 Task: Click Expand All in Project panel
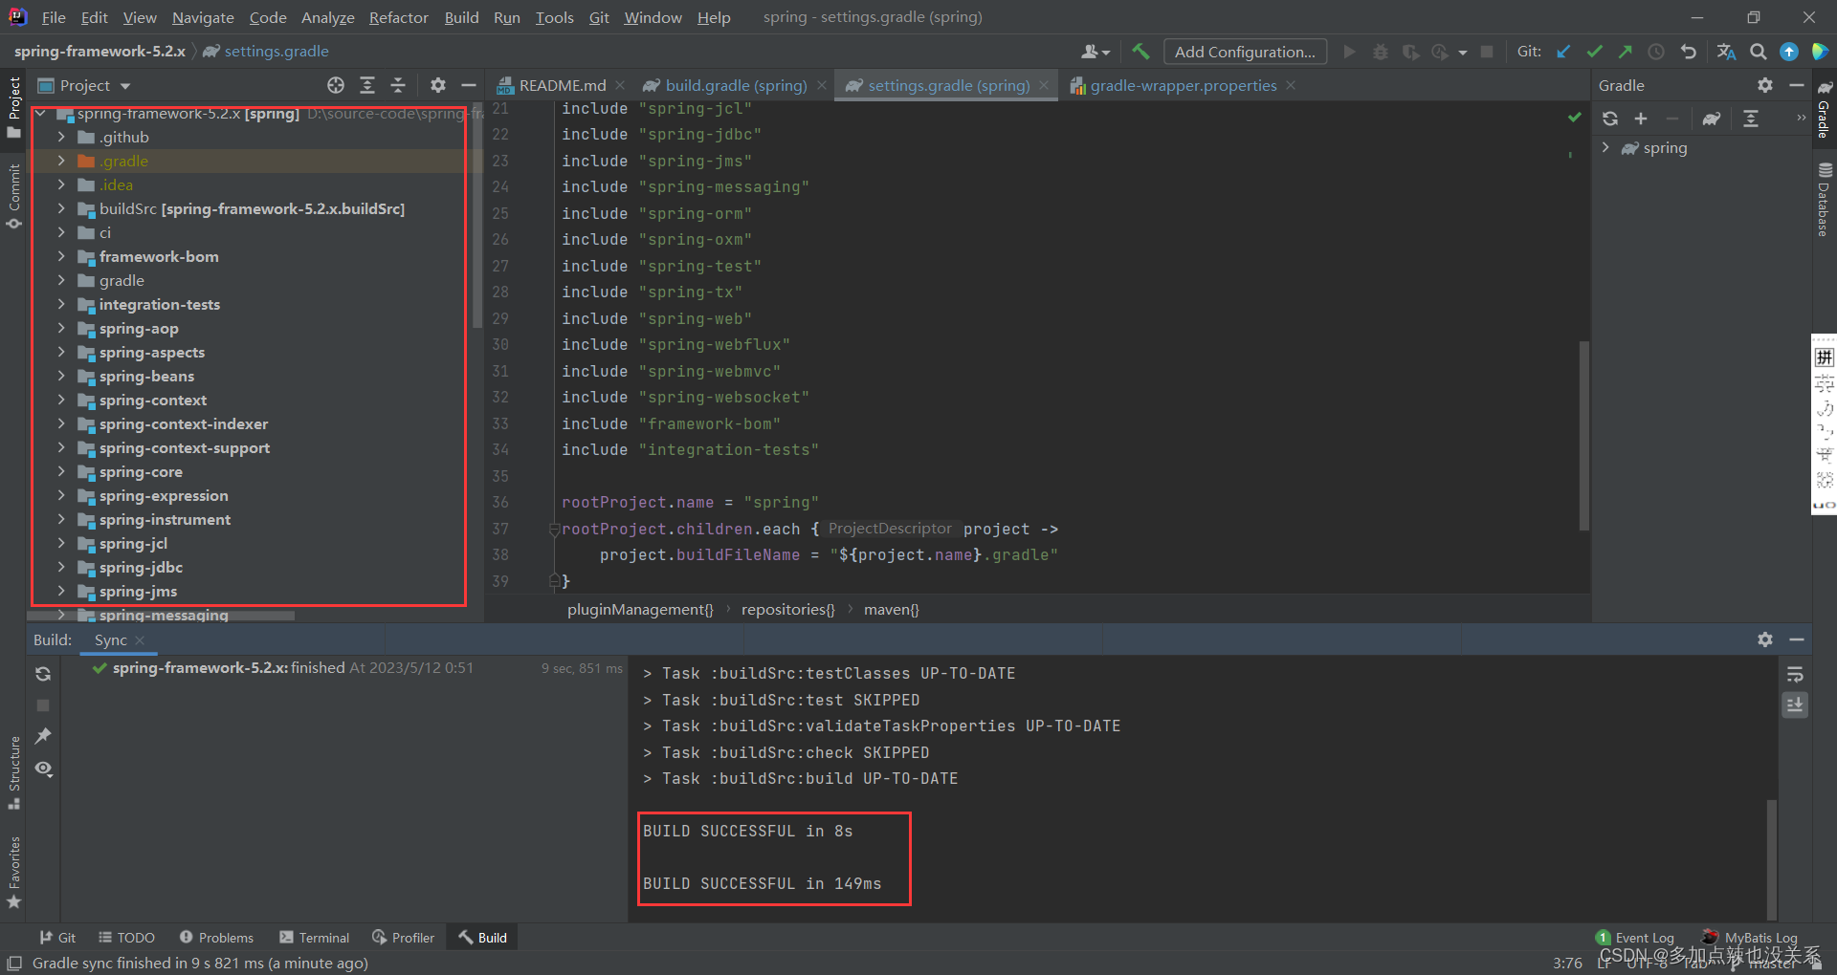point(367,85)
